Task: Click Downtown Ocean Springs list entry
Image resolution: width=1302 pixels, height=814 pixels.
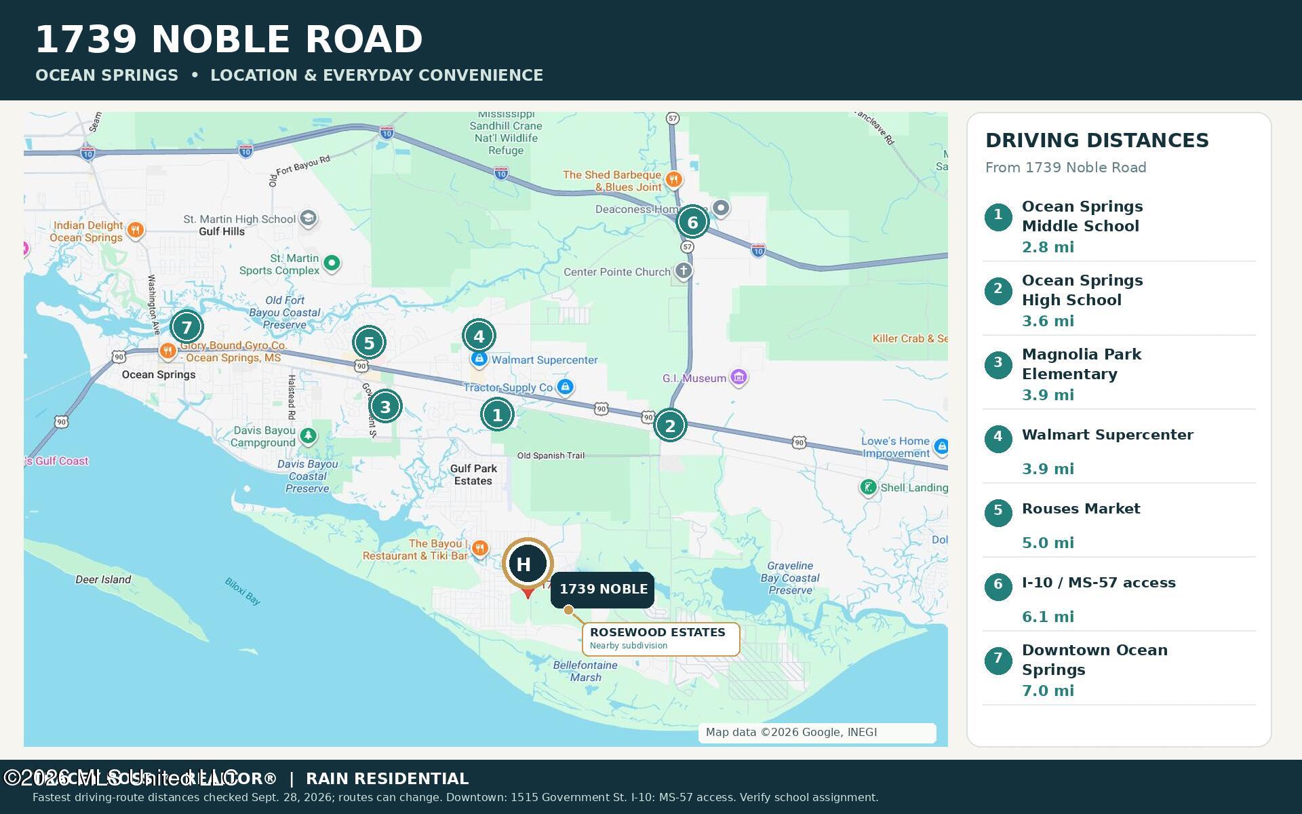Action: (1119, 670)
